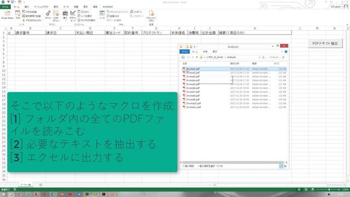Sort Explorer files by size column
This screenshot has height=197, width=350.
click(x=277, y=63)
